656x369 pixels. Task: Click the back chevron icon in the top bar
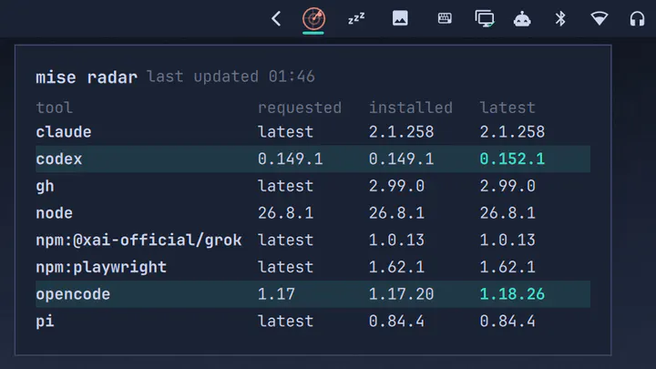[276, 19]
